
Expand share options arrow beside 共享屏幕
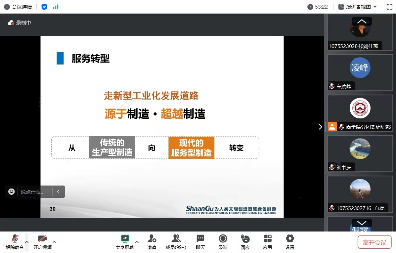pos(137,242)
